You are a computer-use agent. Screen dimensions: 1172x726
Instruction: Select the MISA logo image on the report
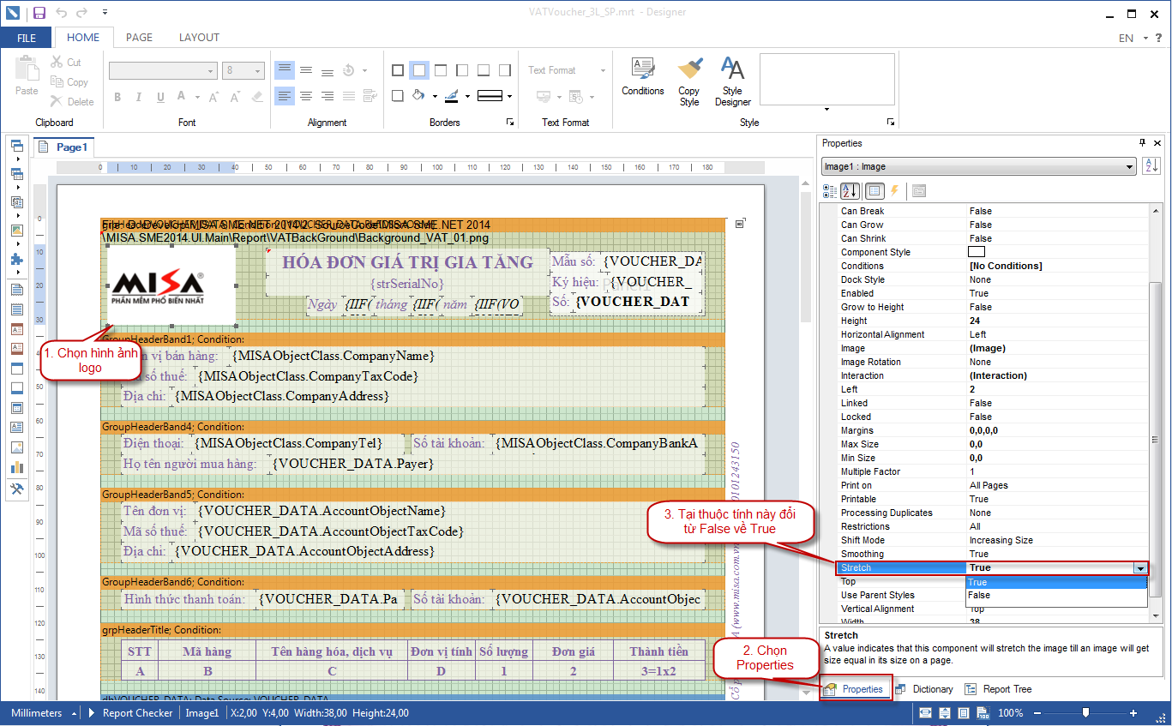tap(171, 285)
